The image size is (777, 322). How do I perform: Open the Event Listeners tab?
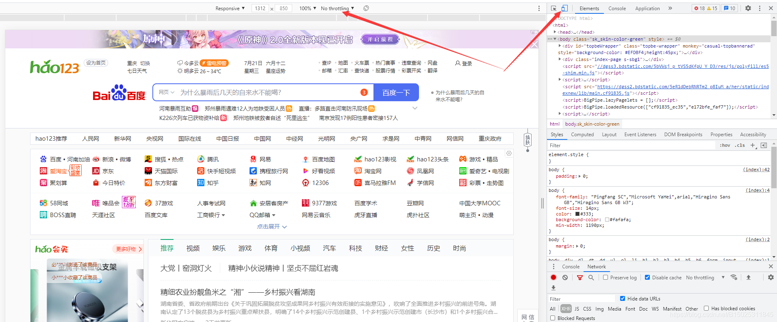coord(640,135)
